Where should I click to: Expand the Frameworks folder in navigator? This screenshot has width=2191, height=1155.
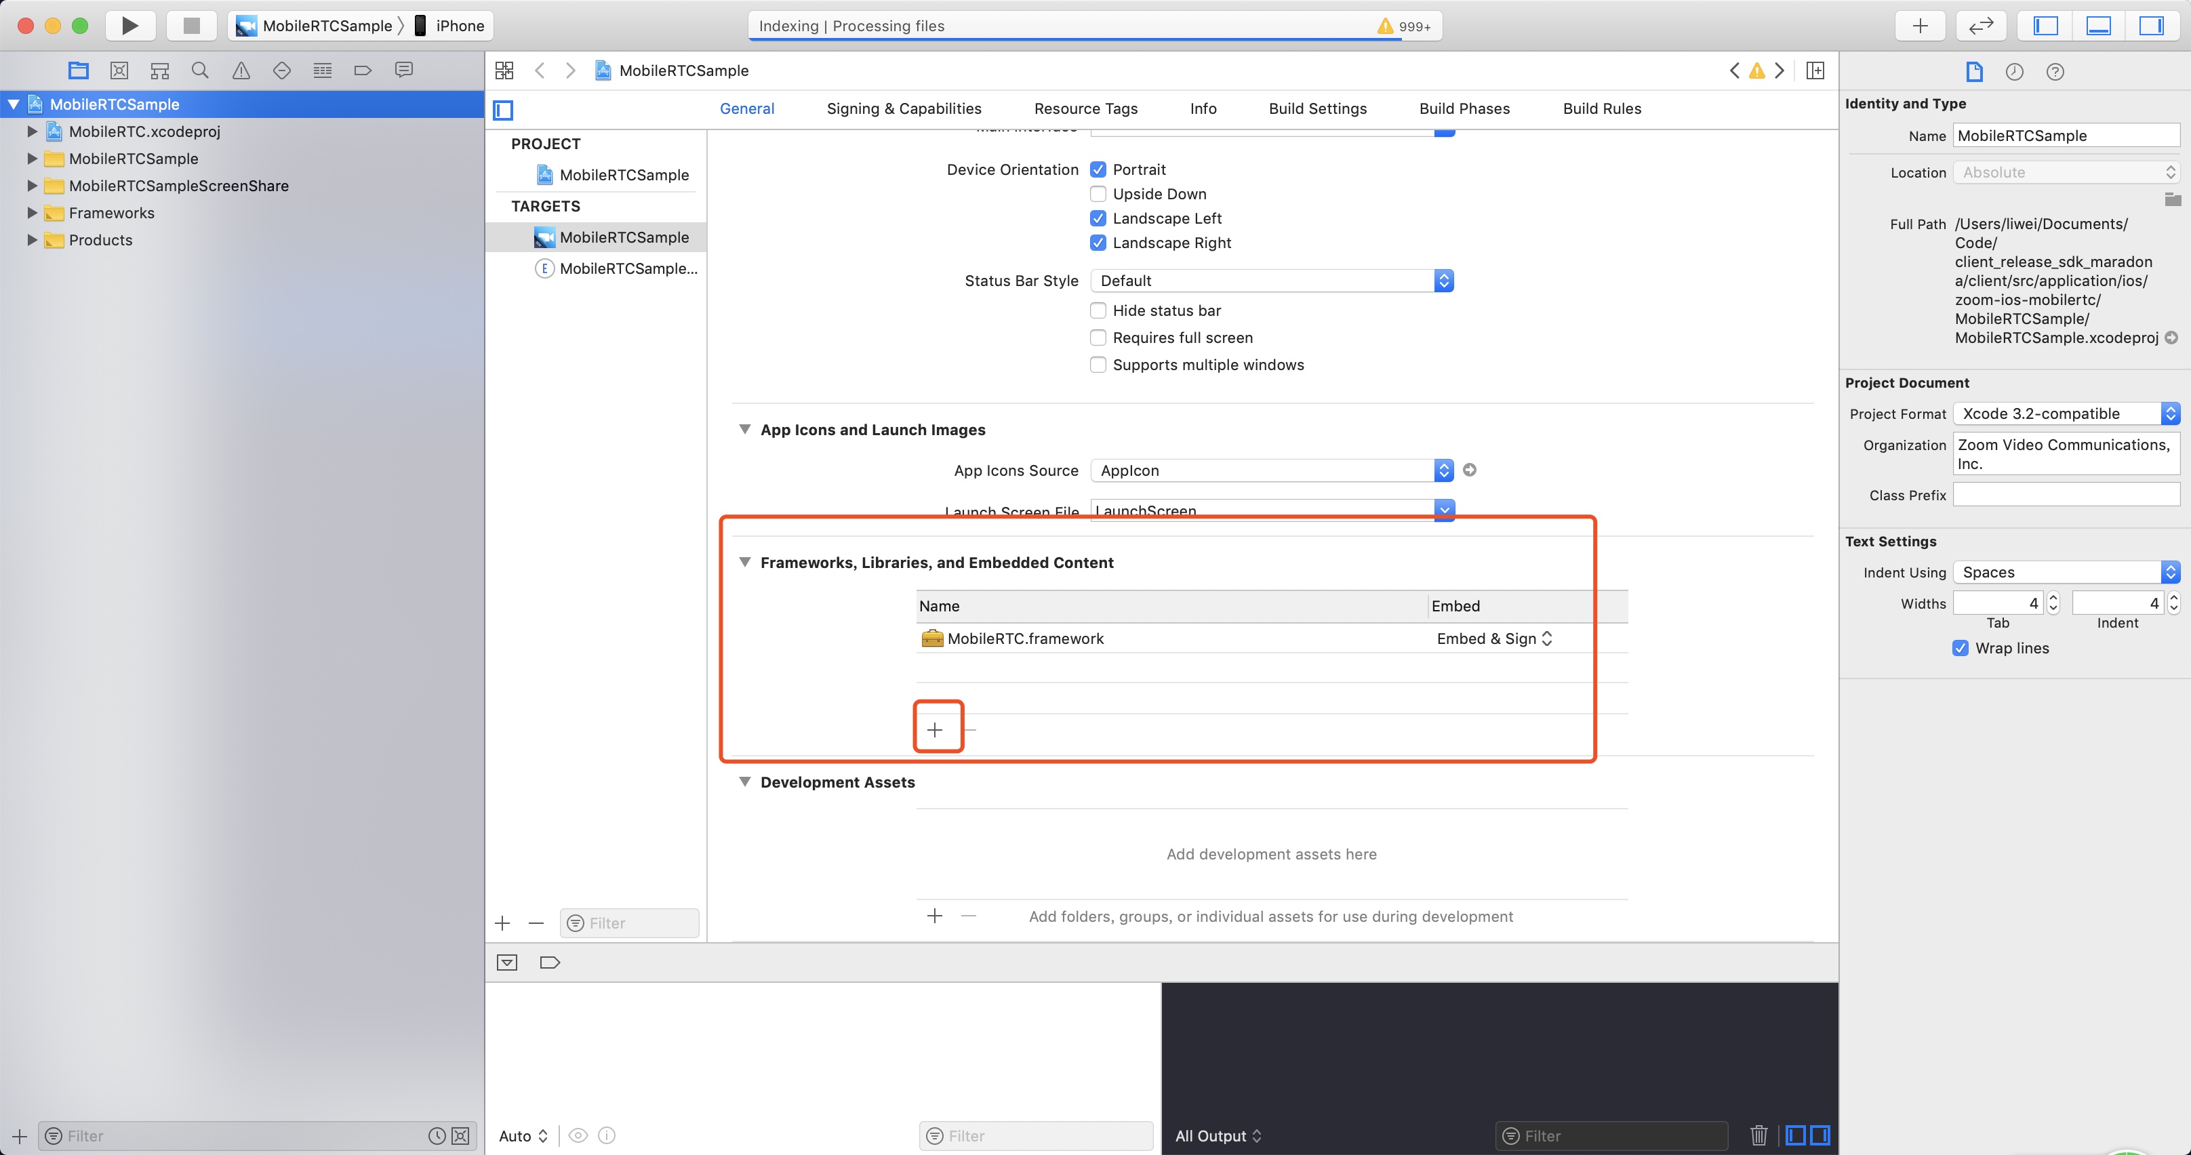click(31, 213)
